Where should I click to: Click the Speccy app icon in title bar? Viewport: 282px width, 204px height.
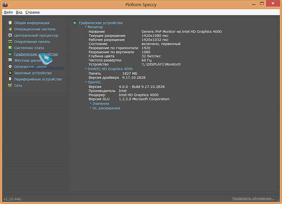click(x=5, y=5)
